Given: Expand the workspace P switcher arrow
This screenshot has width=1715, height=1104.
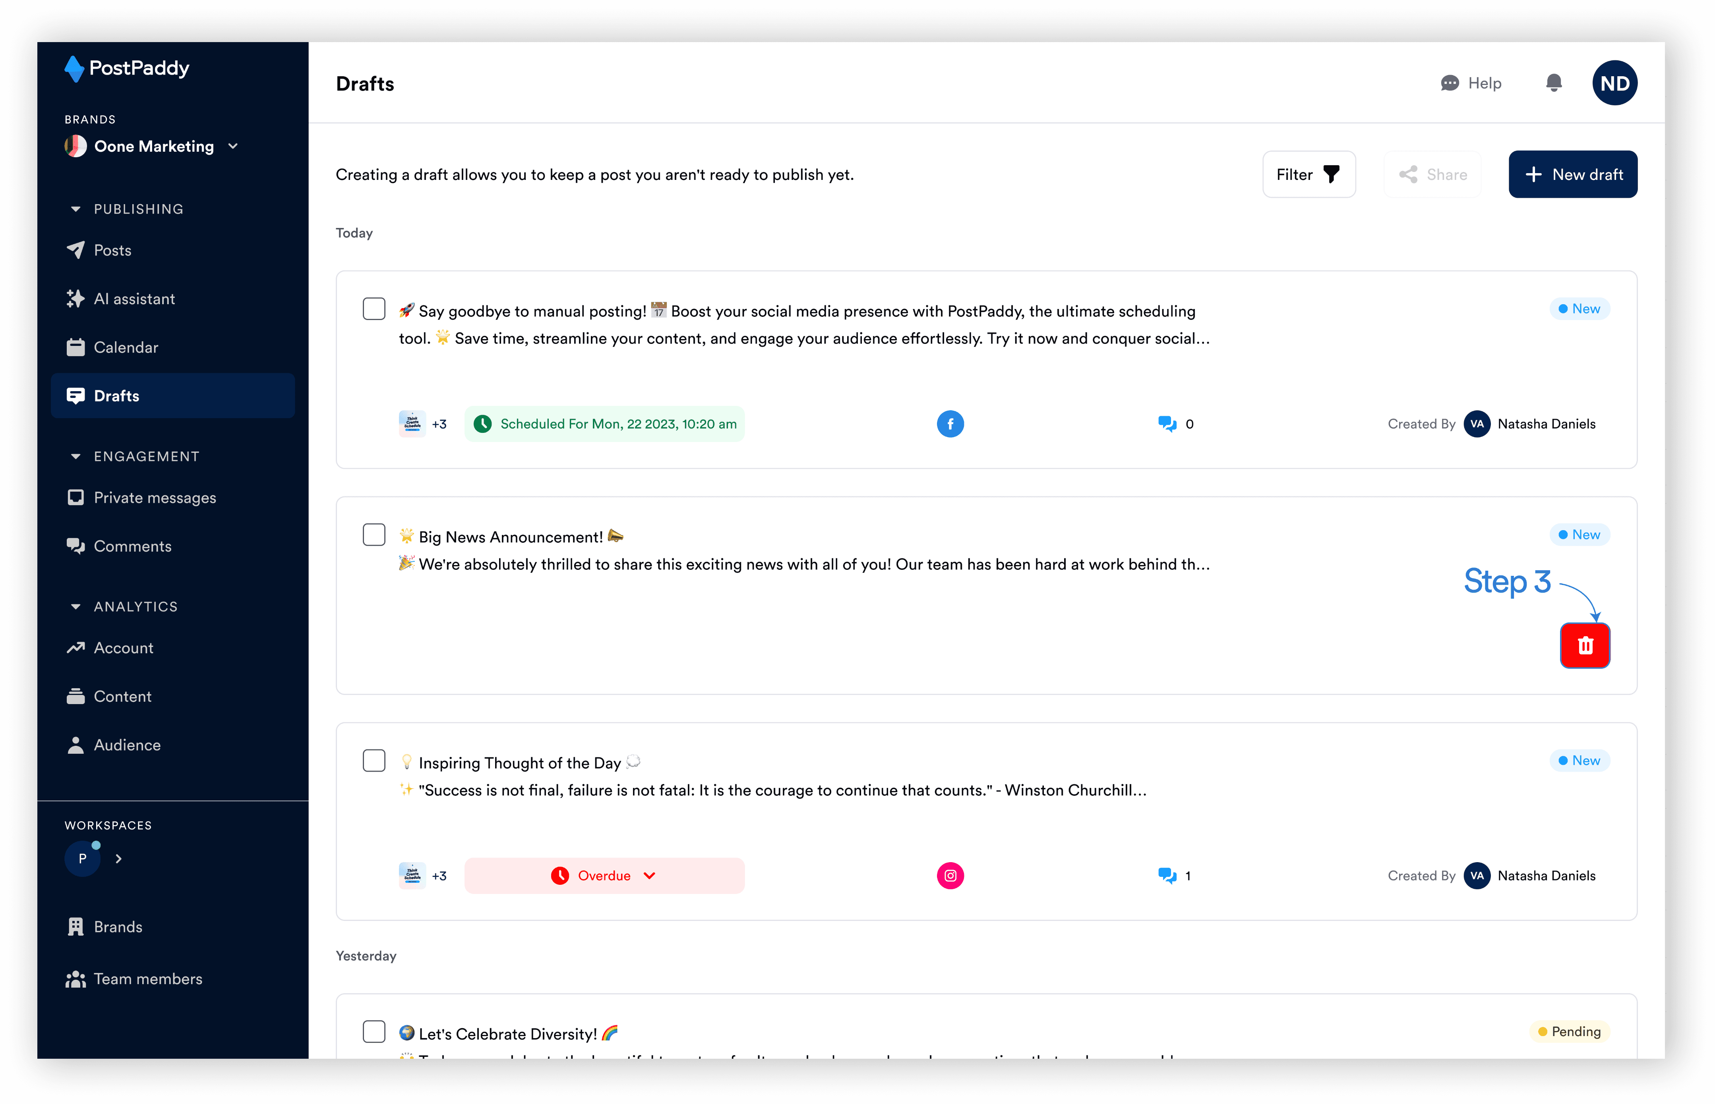Looking at the screenshot, I should 119,858.
